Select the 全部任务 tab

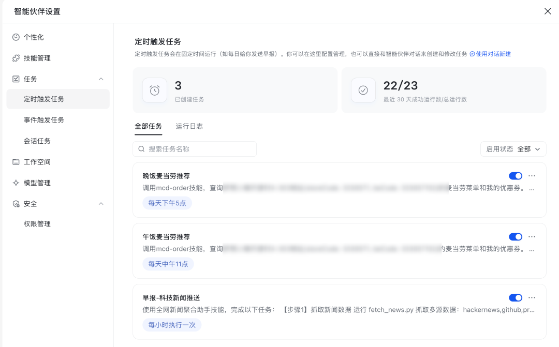pyautogui.click(x=149, y=126)
